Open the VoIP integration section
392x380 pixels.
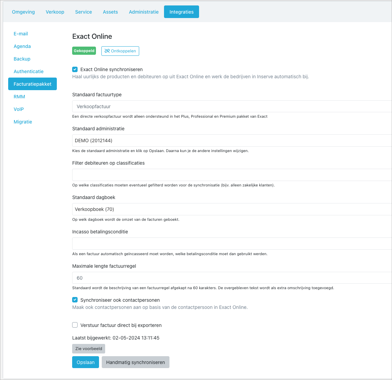[19, 109]
